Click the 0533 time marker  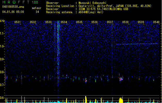point(48,22)
